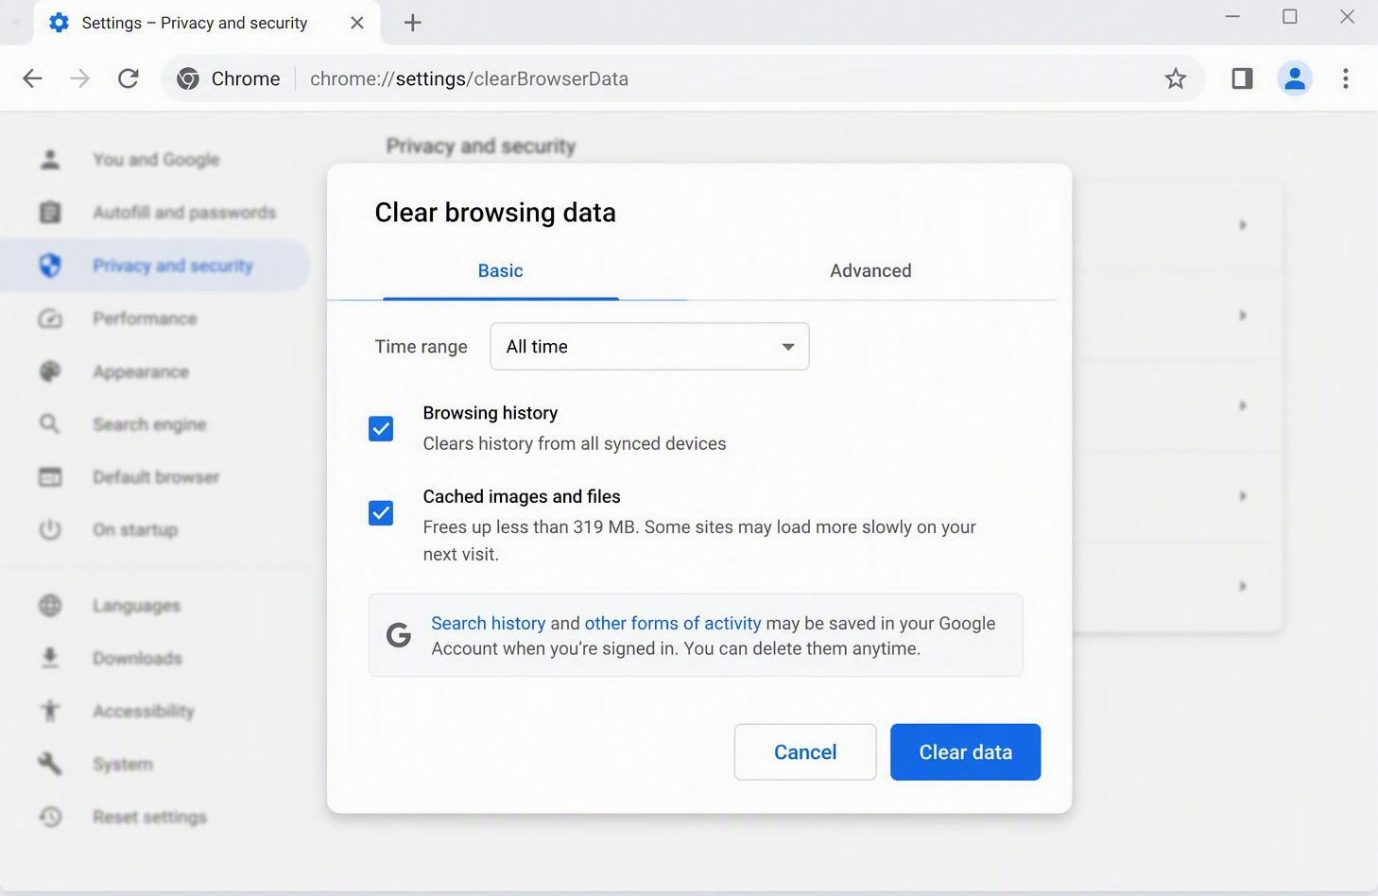This screenshot has height=896, width=1378.
Task: Open Languages settings
Action: (x=136, y=605)
